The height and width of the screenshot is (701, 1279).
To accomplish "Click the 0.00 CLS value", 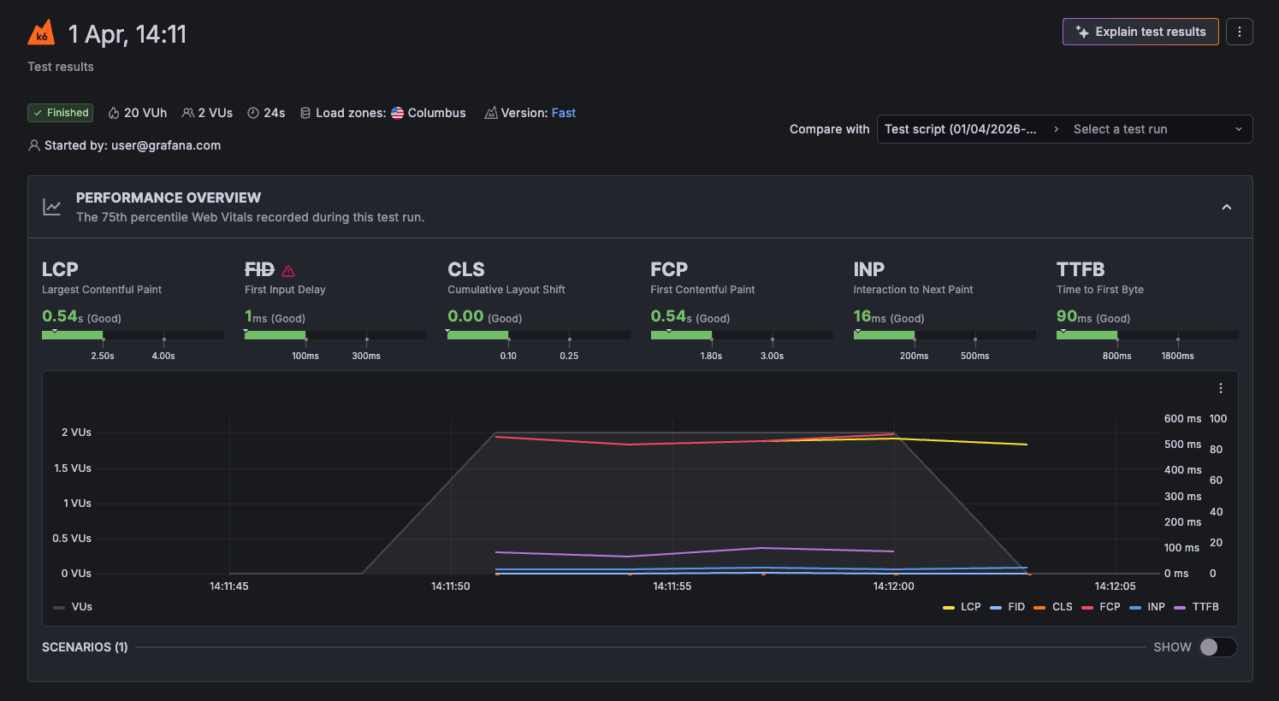I will 466,316.
